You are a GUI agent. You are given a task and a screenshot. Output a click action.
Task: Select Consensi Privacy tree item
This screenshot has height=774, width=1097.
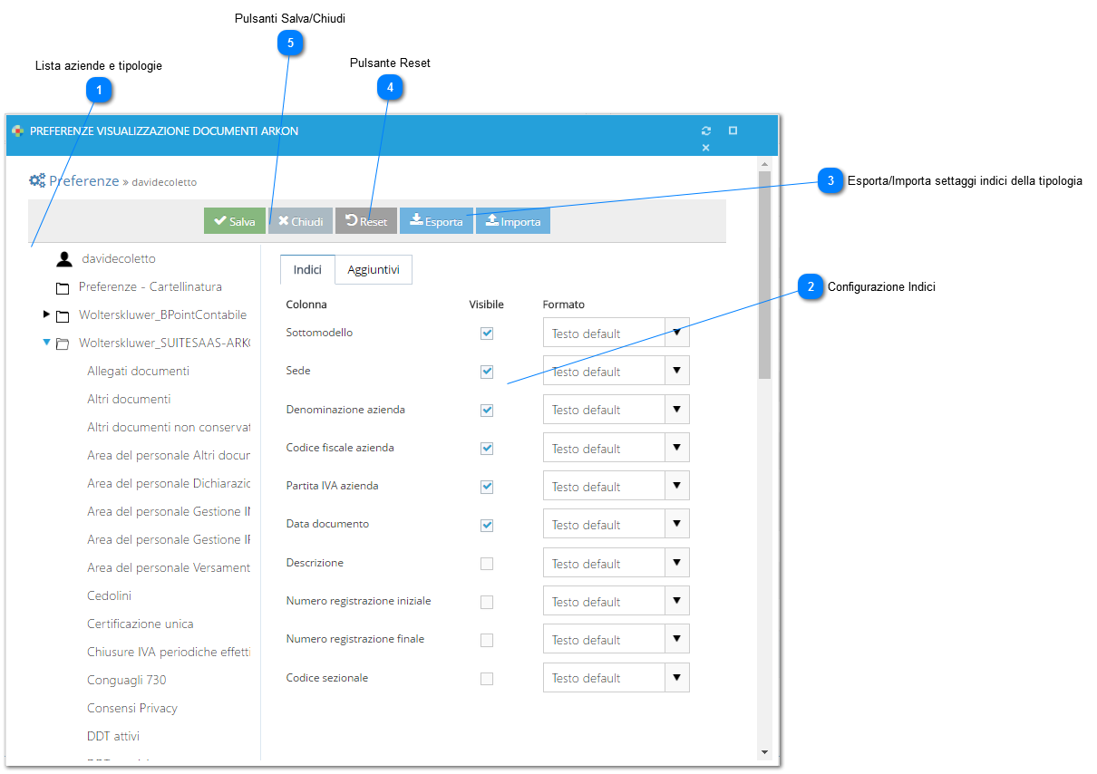point(132,709)
